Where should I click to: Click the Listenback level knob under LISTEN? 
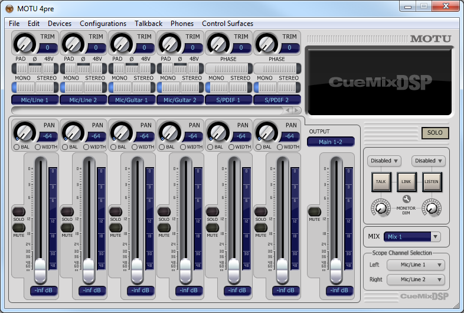point(432,207)
